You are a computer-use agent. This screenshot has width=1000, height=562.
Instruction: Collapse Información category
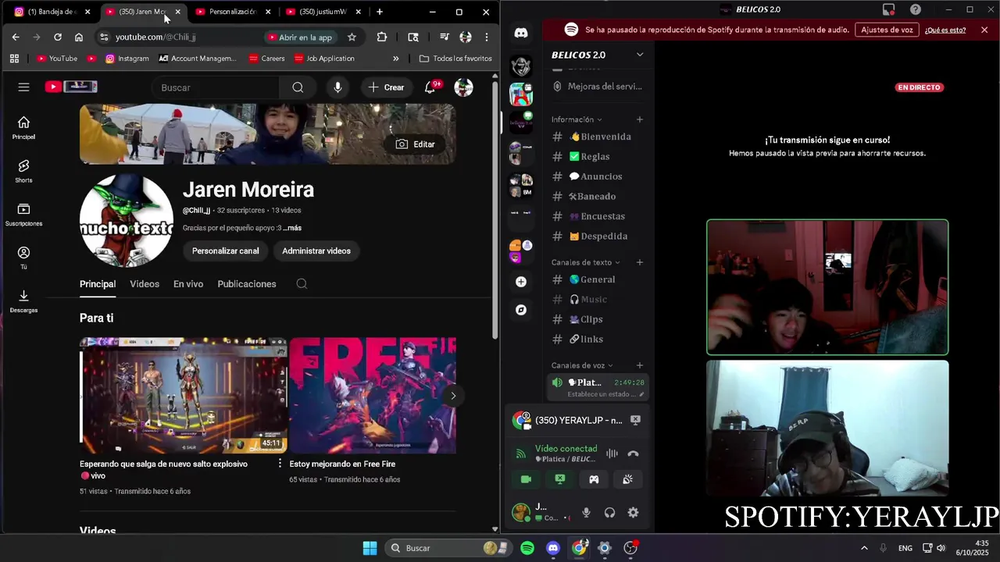pos(577,119)
